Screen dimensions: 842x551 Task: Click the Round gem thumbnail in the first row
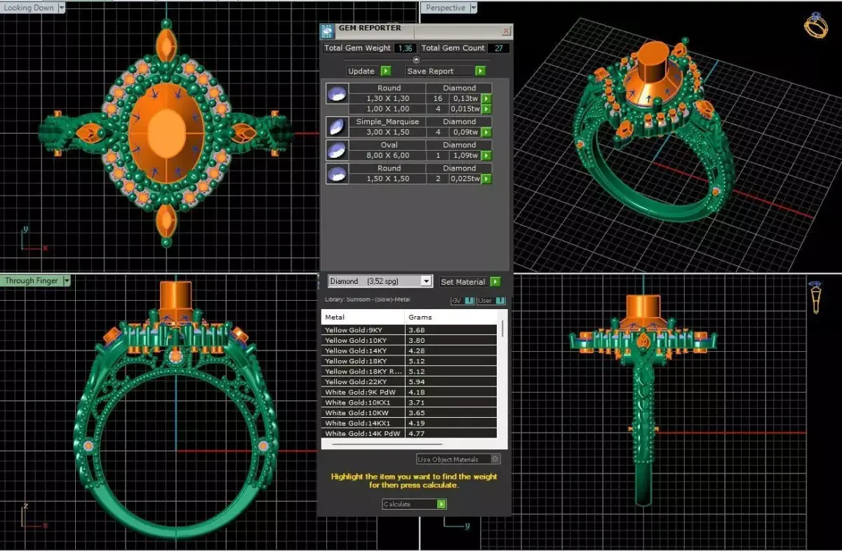pyautogui.click(x=337, y=93)
